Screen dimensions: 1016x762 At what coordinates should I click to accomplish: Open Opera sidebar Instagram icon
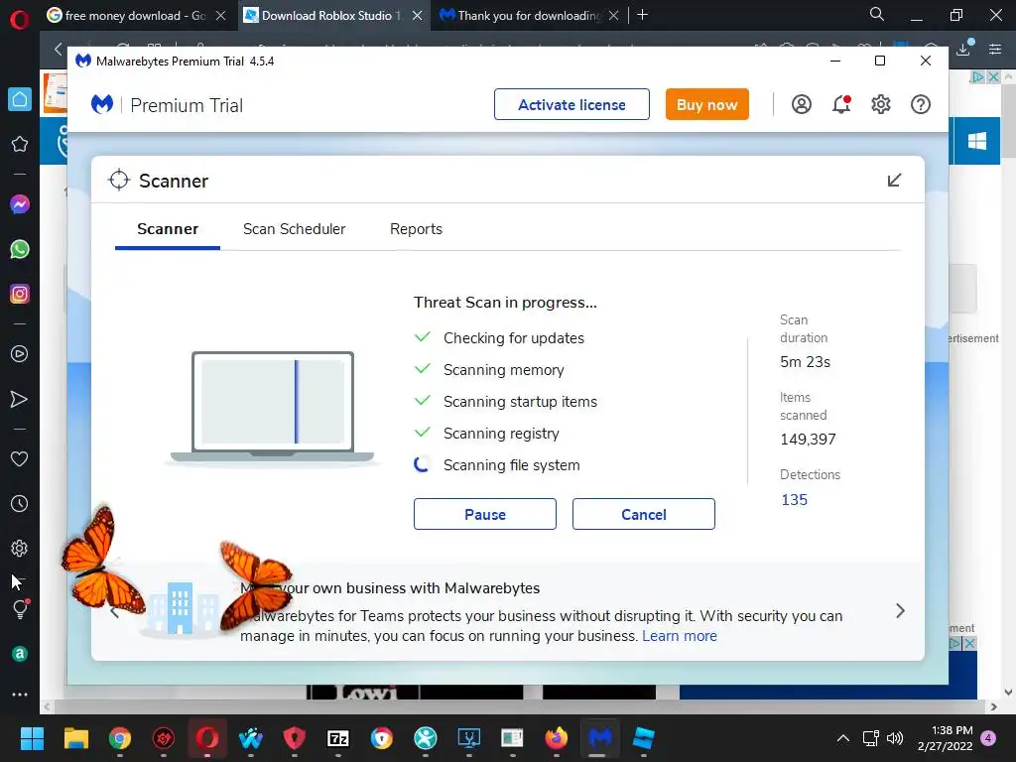(20, 294)
